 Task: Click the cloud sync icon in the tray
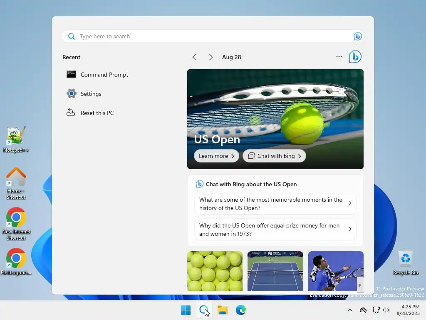363,310
